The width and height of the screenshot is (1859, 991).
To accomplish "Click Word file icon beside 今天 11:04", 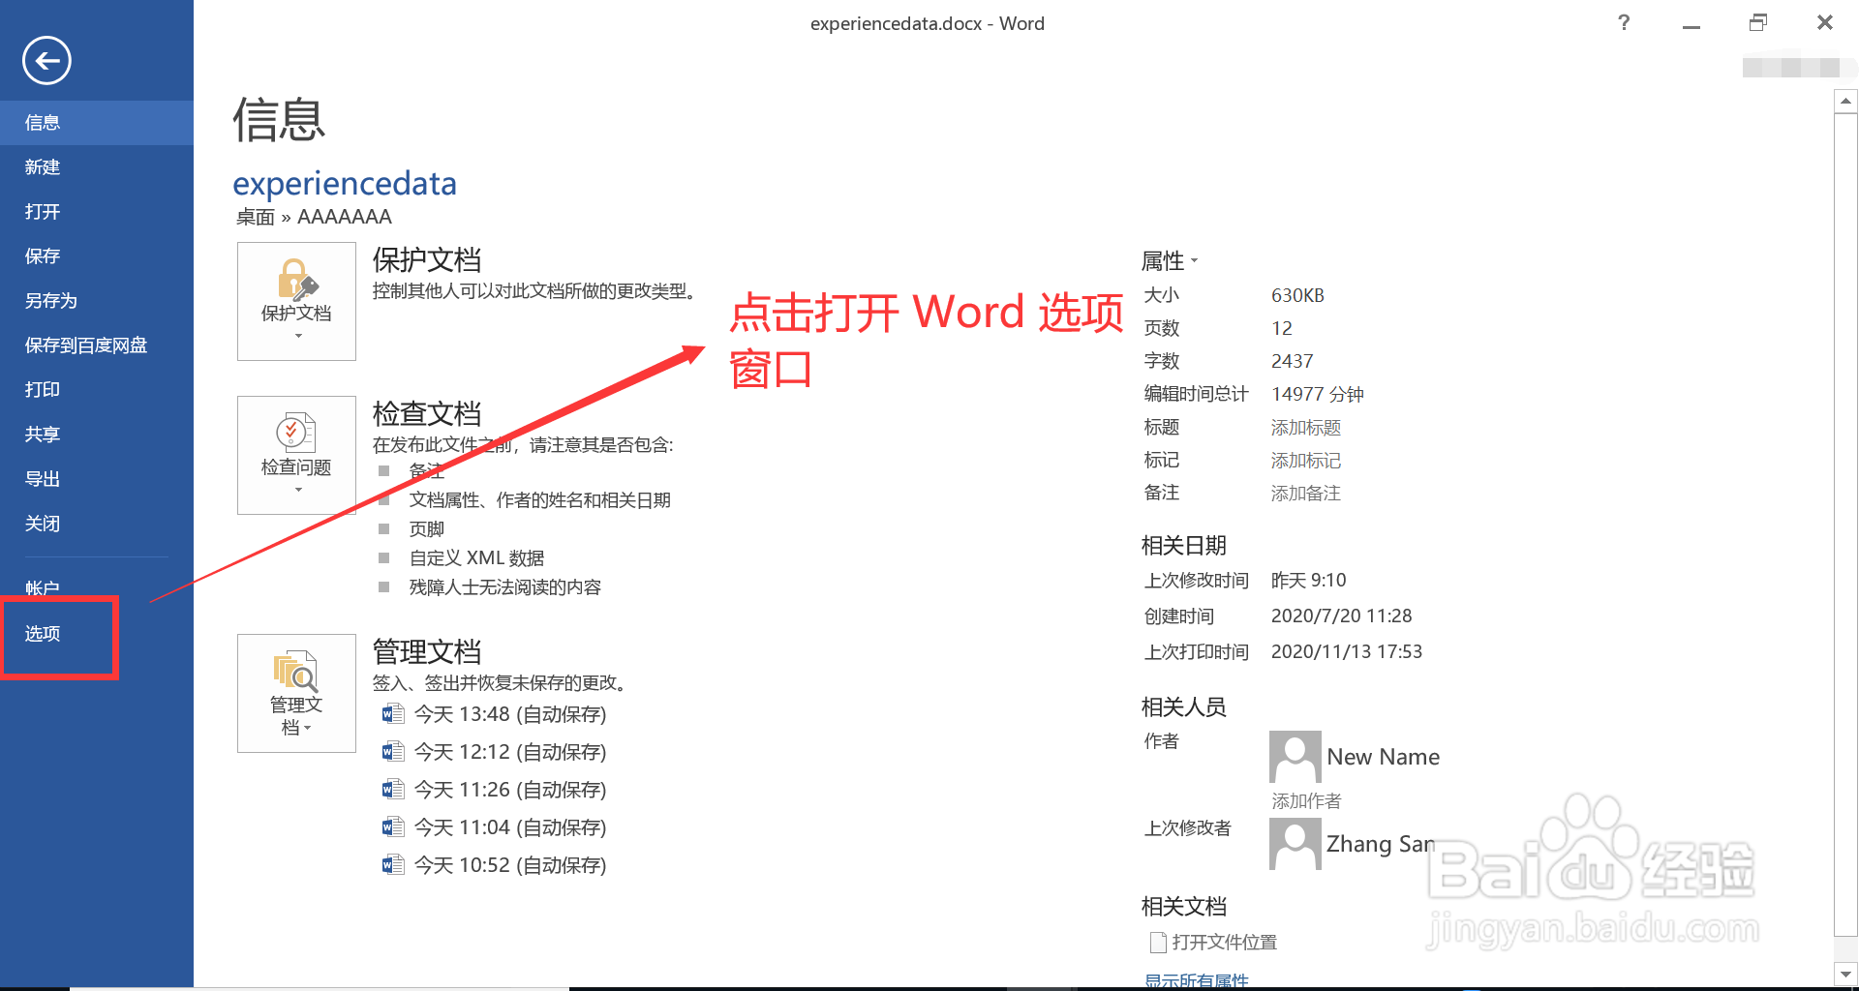I will click(x=393, y=827).
